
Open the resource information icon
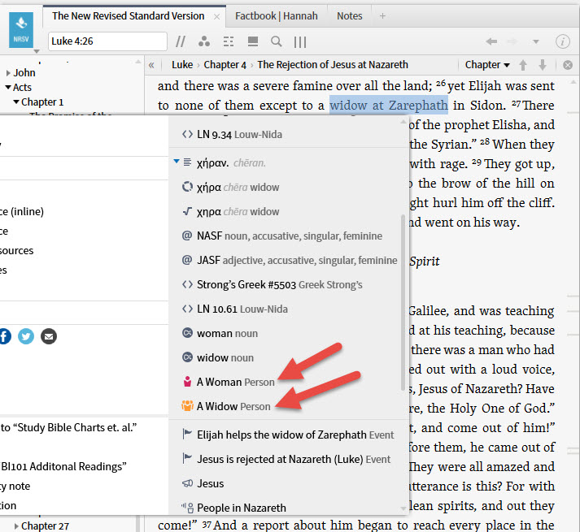[x=563, y=41]
